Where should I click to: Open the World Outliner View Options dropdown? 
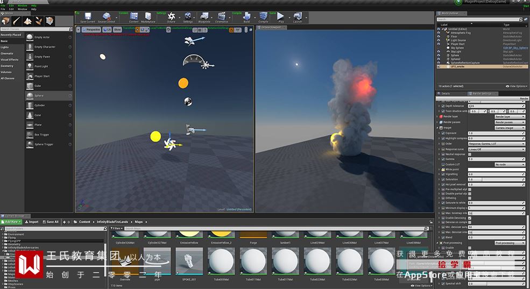(517, 86)
